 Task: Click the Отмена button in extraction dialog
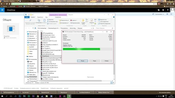point(106,61)
